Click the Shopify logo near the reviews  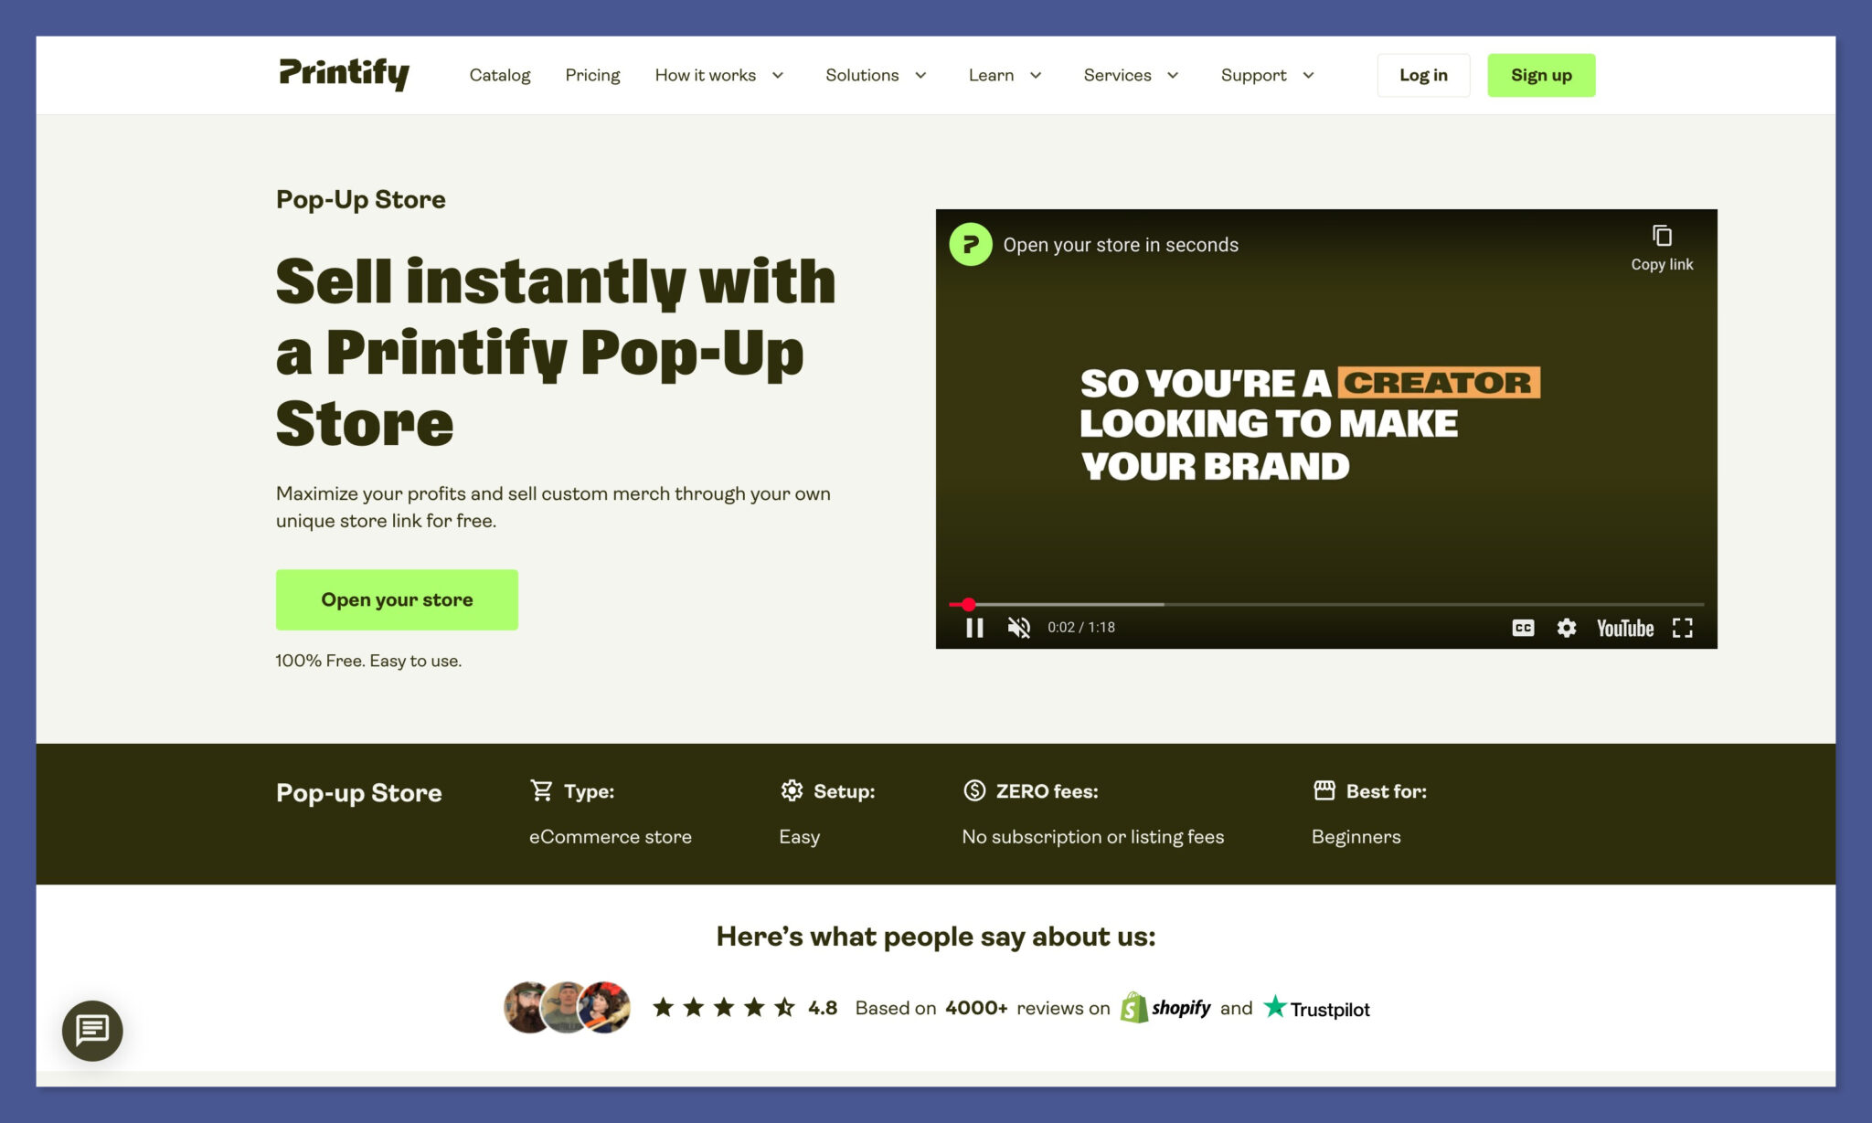click(x=1167, y=1007)
